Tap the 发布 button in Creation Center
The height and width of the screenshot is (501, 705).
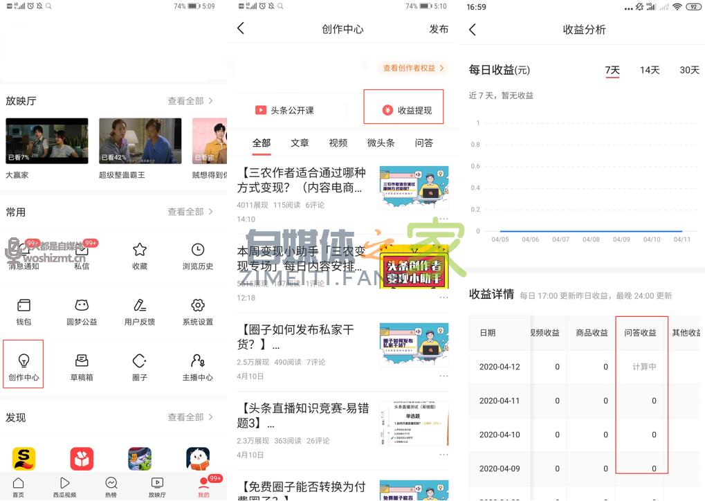[x=439, y=29]
